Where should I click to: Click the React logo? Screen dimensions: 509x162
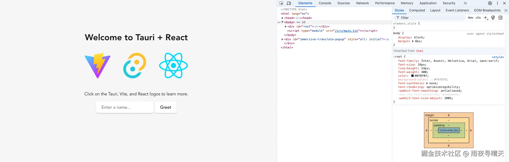coord(173,66)
